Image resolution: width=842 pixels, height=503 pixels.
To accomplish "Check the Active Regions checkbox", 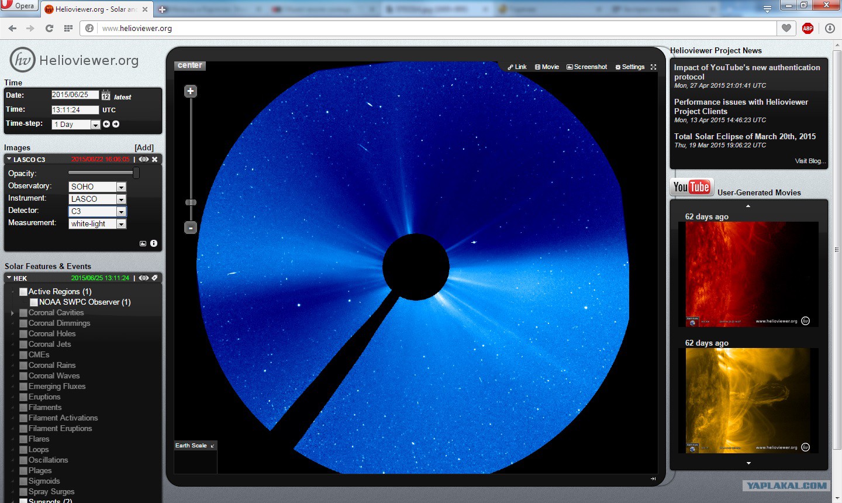I will (23, 291).
